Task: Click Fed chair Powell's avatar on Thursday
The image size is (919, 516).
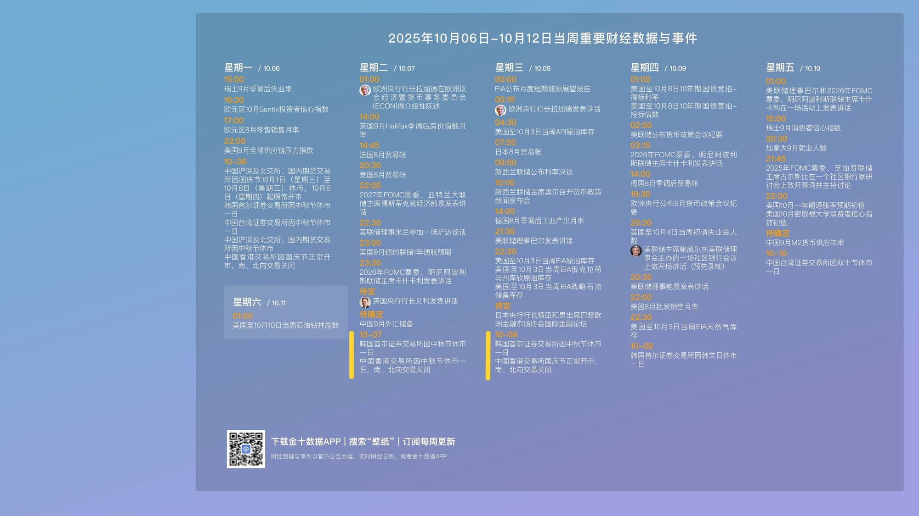Action: [x=635, y=250]
